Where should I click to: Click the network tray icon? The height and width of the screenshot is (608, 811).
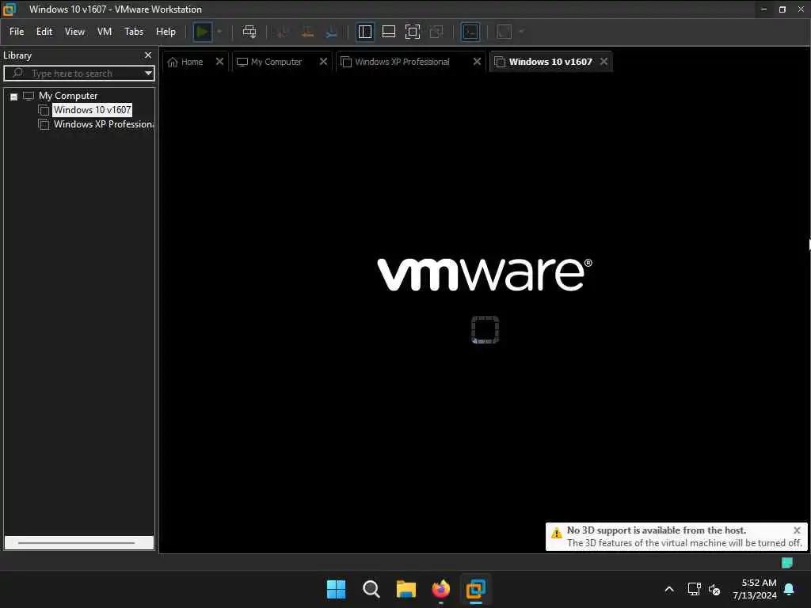pyautogui.click(x=694, y=589)
